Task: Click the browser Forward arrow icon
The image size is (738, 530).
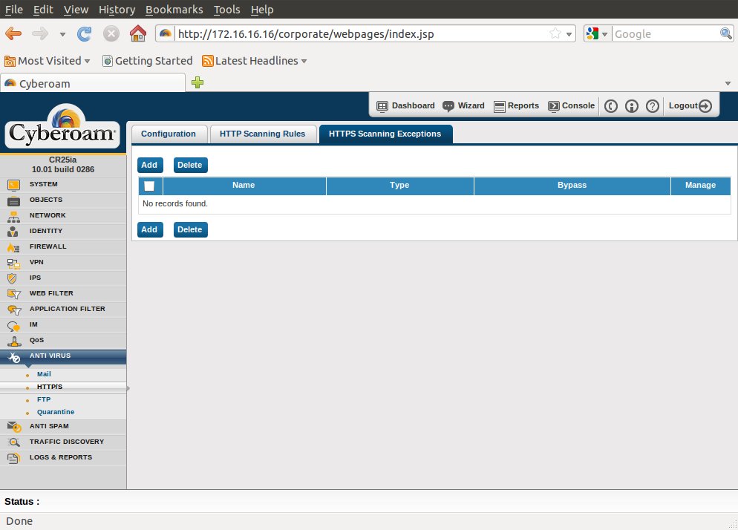Action: [x=40, y=34]
